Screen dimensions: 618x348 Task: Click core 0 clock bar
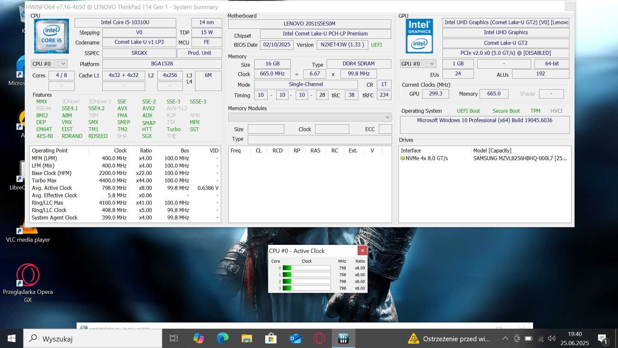(306, 268)
